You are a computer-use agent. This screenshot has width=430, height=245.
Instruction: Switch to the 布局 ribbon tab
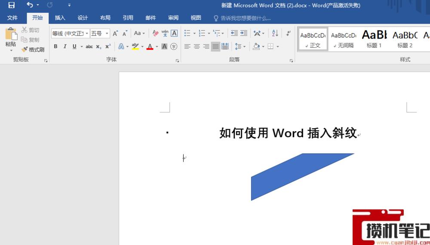pos(105,18)
